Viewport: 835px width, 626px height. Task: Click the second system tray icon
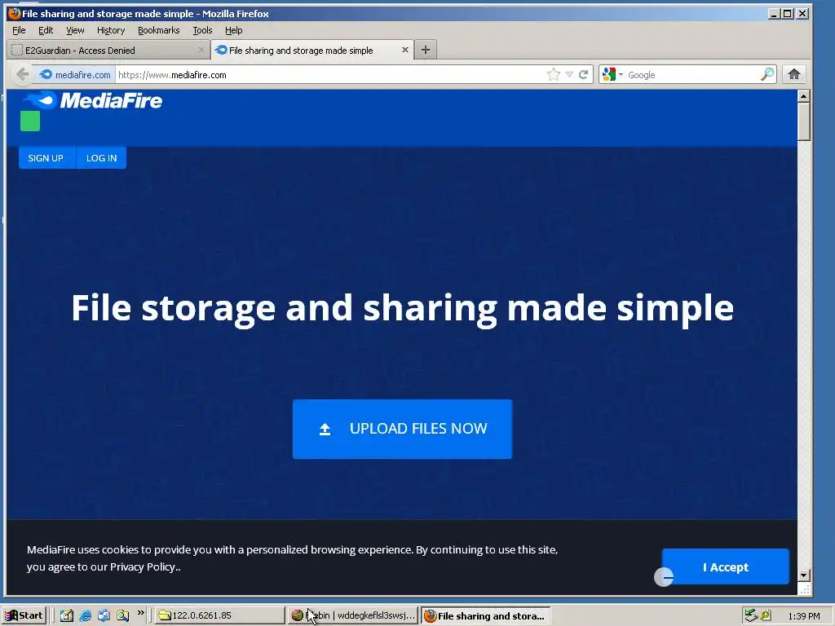coord(765,615)
